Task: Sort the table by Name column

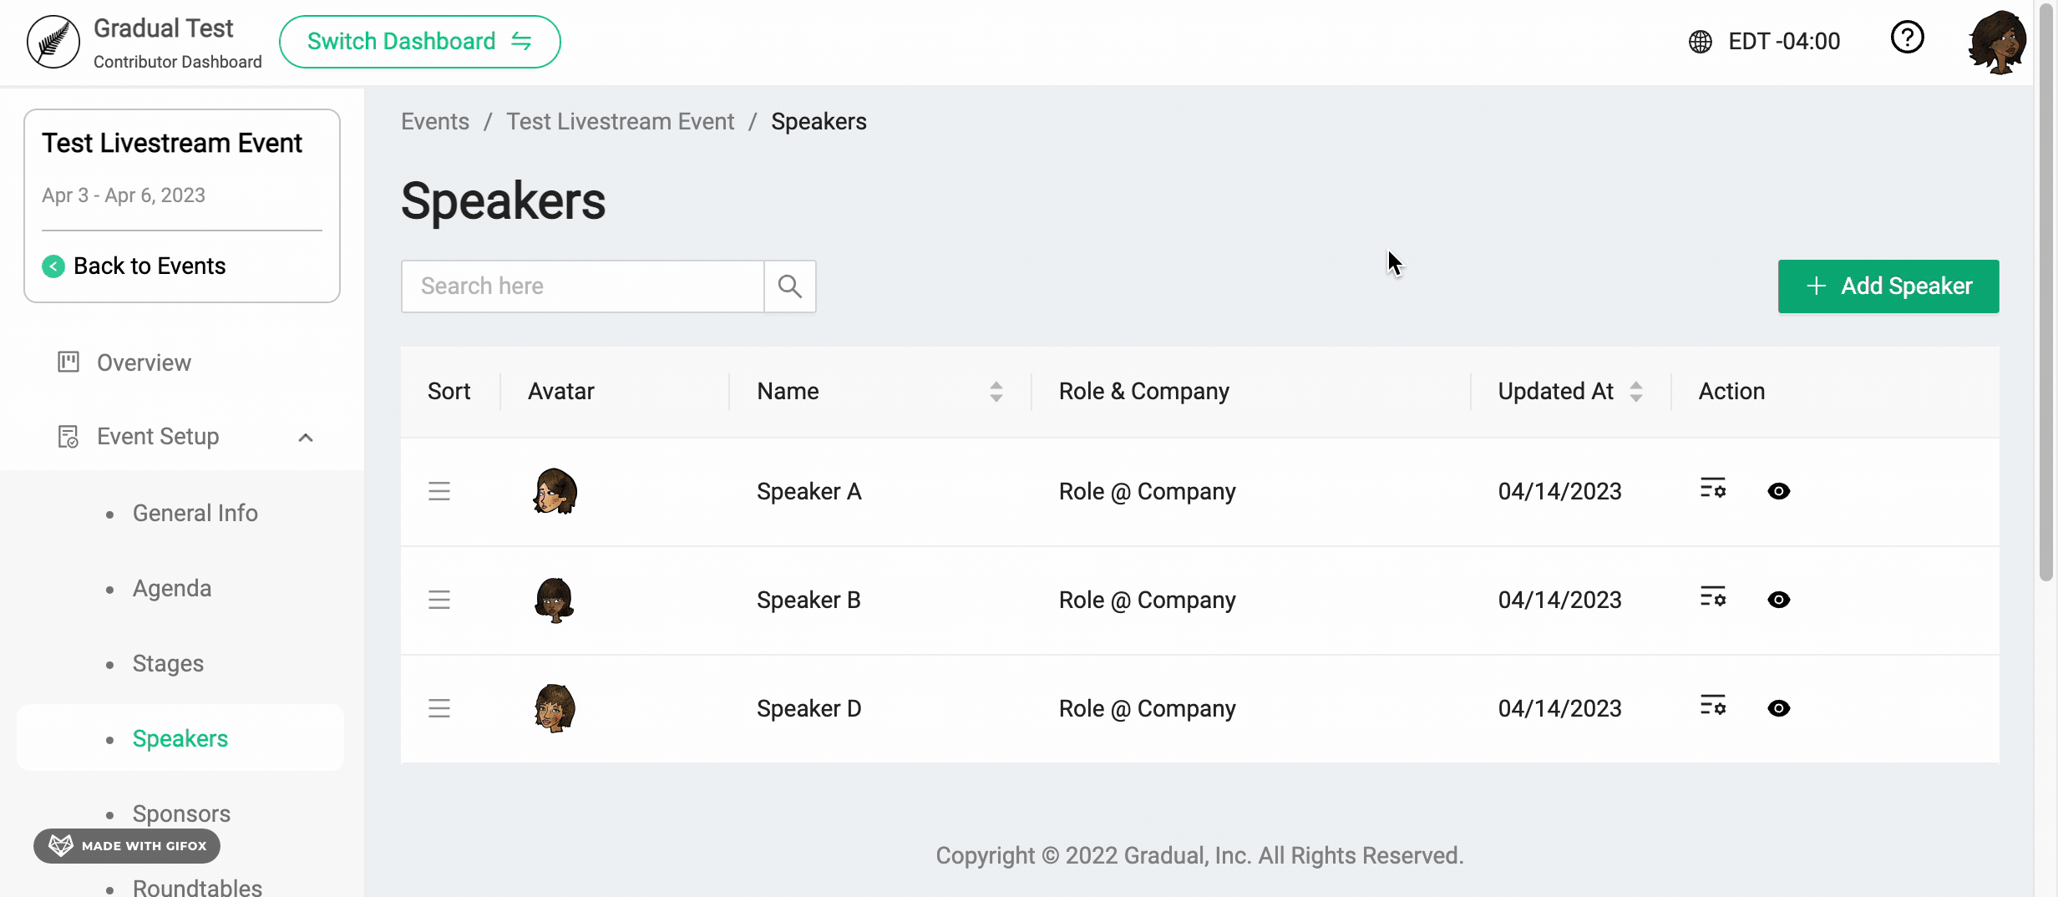Action: coord(996,392)
